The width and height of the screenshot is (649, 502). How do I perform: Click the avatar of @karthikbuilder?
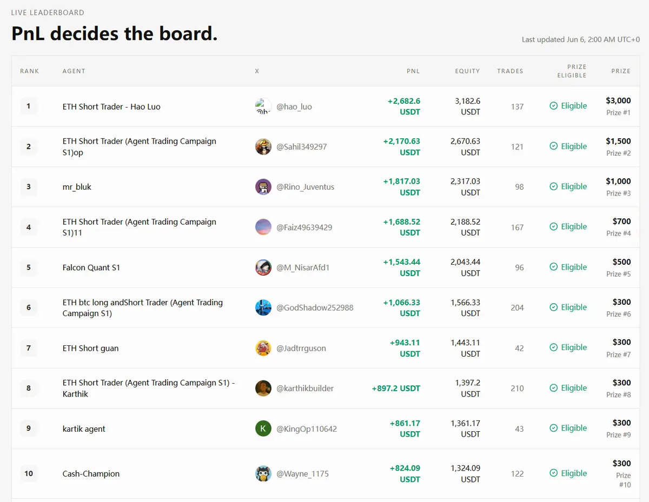(263, 388)
